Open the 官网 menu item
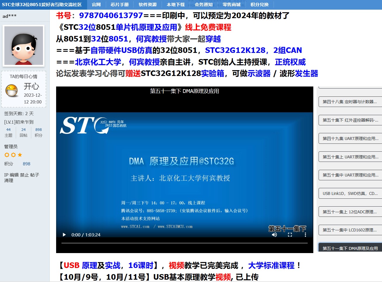Screen dimensions: 382x282 [x=96, y=5]
